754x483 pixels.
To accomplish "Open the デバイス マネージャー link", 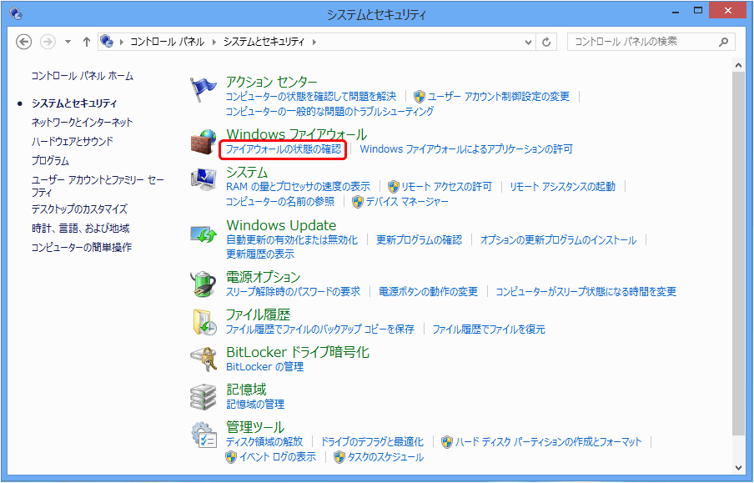I will (407, 202).
